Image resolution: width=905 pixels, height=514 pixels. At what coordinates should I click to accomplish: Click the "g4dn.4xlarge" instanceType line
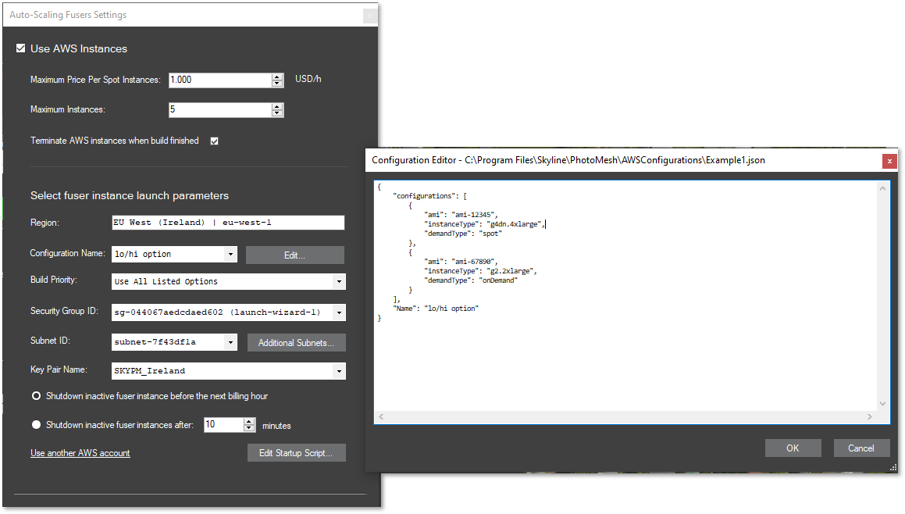click(484, 224)
